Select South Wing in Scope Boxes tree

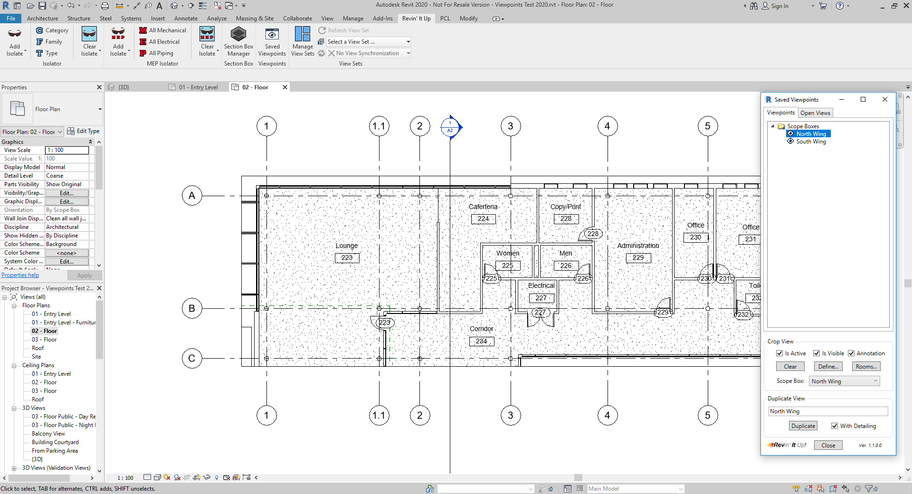811,142
